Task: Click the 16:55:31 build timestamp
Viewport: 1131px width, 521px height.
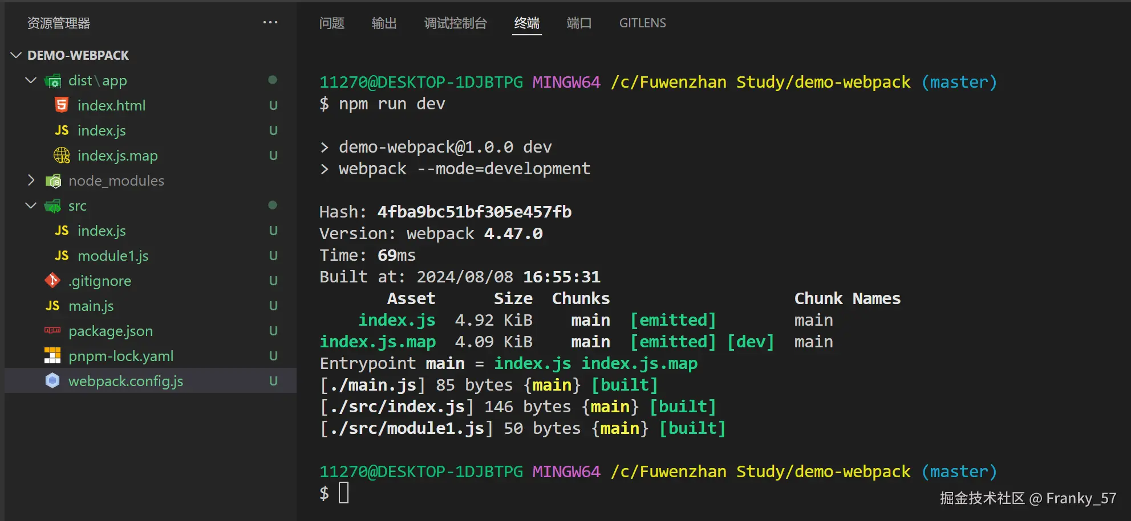Action: [562, 277]
